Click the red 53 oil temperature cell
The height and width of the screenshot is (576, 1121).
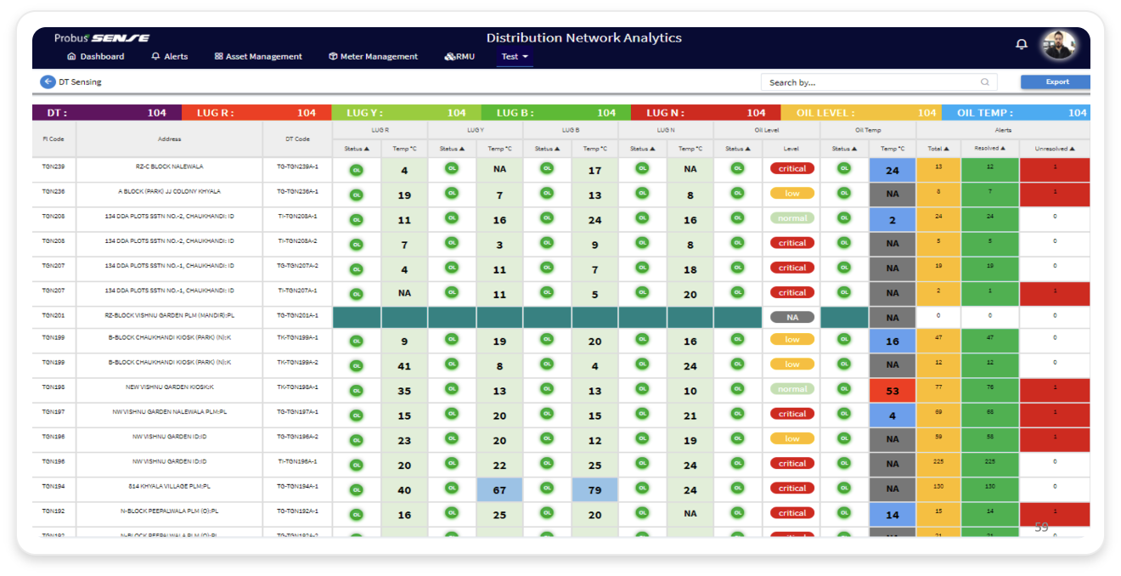tap(892, 390)
